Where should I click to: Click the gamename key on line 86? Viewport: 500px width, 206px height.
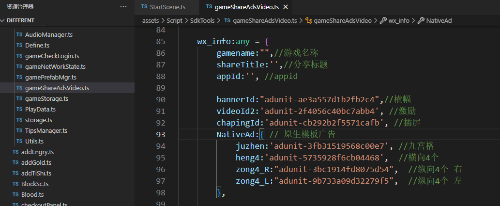tap(236, 53)
